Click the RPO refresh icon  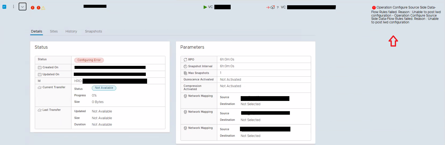coord(185,60)
